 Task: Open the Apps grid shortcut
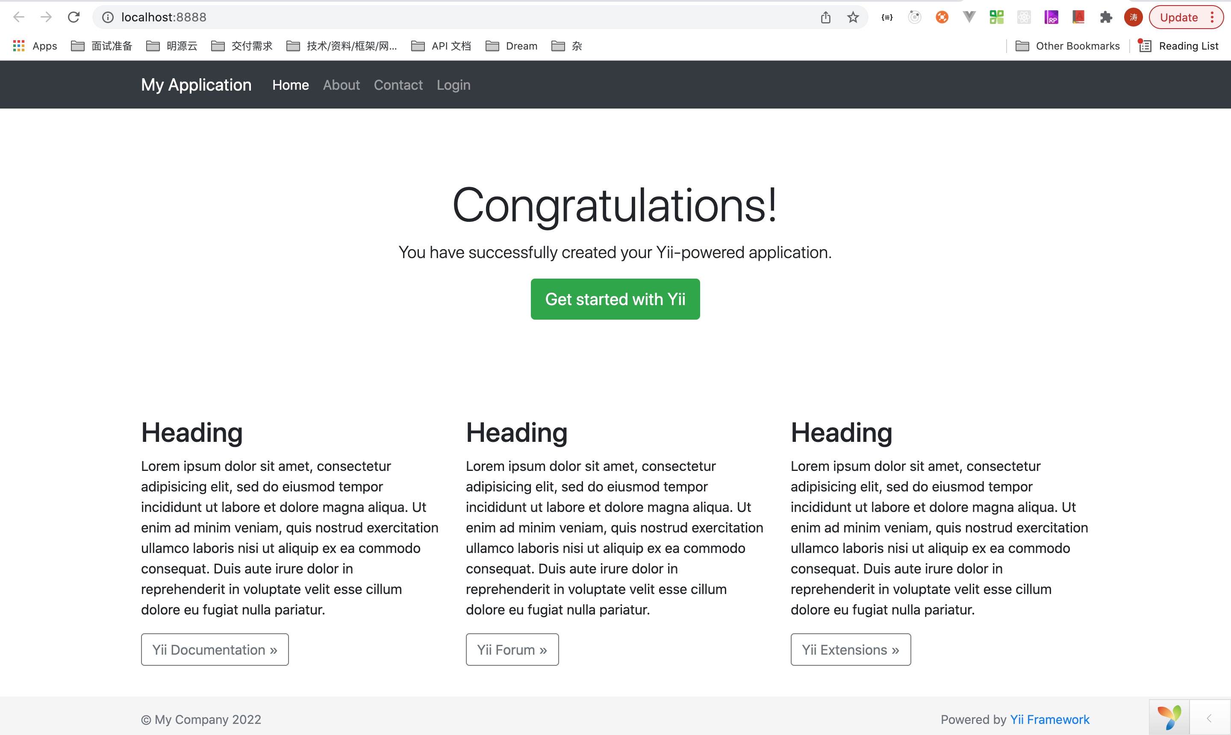[35, 46]
